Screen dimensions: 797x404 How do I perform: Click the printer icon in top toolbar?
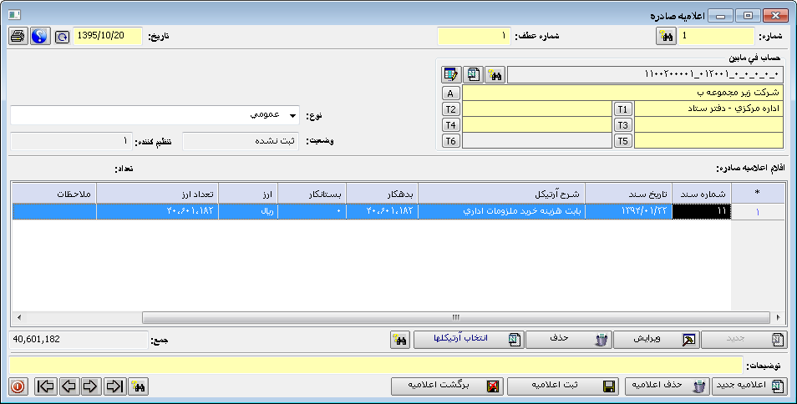[x=18, y=37]
